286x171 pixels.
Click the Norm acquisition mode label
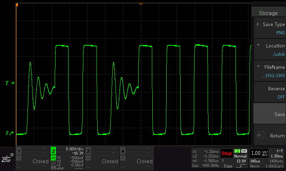point(255,166)
